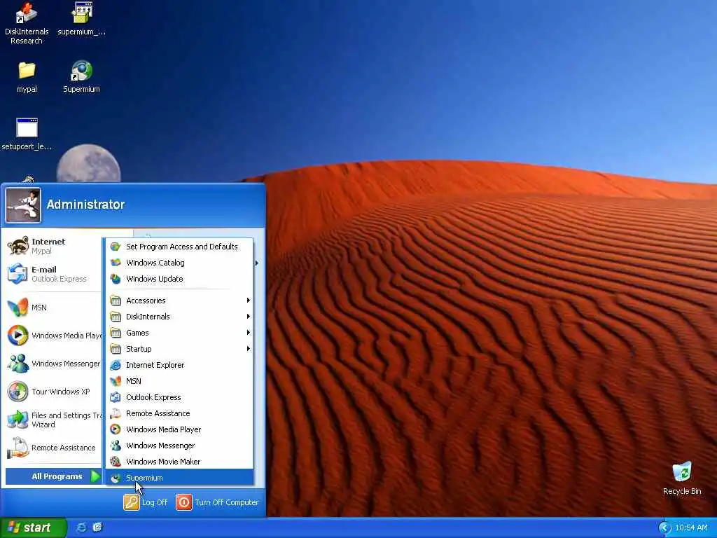Open the supermium installer desktop icon
This screenshot has height=538, width=717.
(81, 19)
